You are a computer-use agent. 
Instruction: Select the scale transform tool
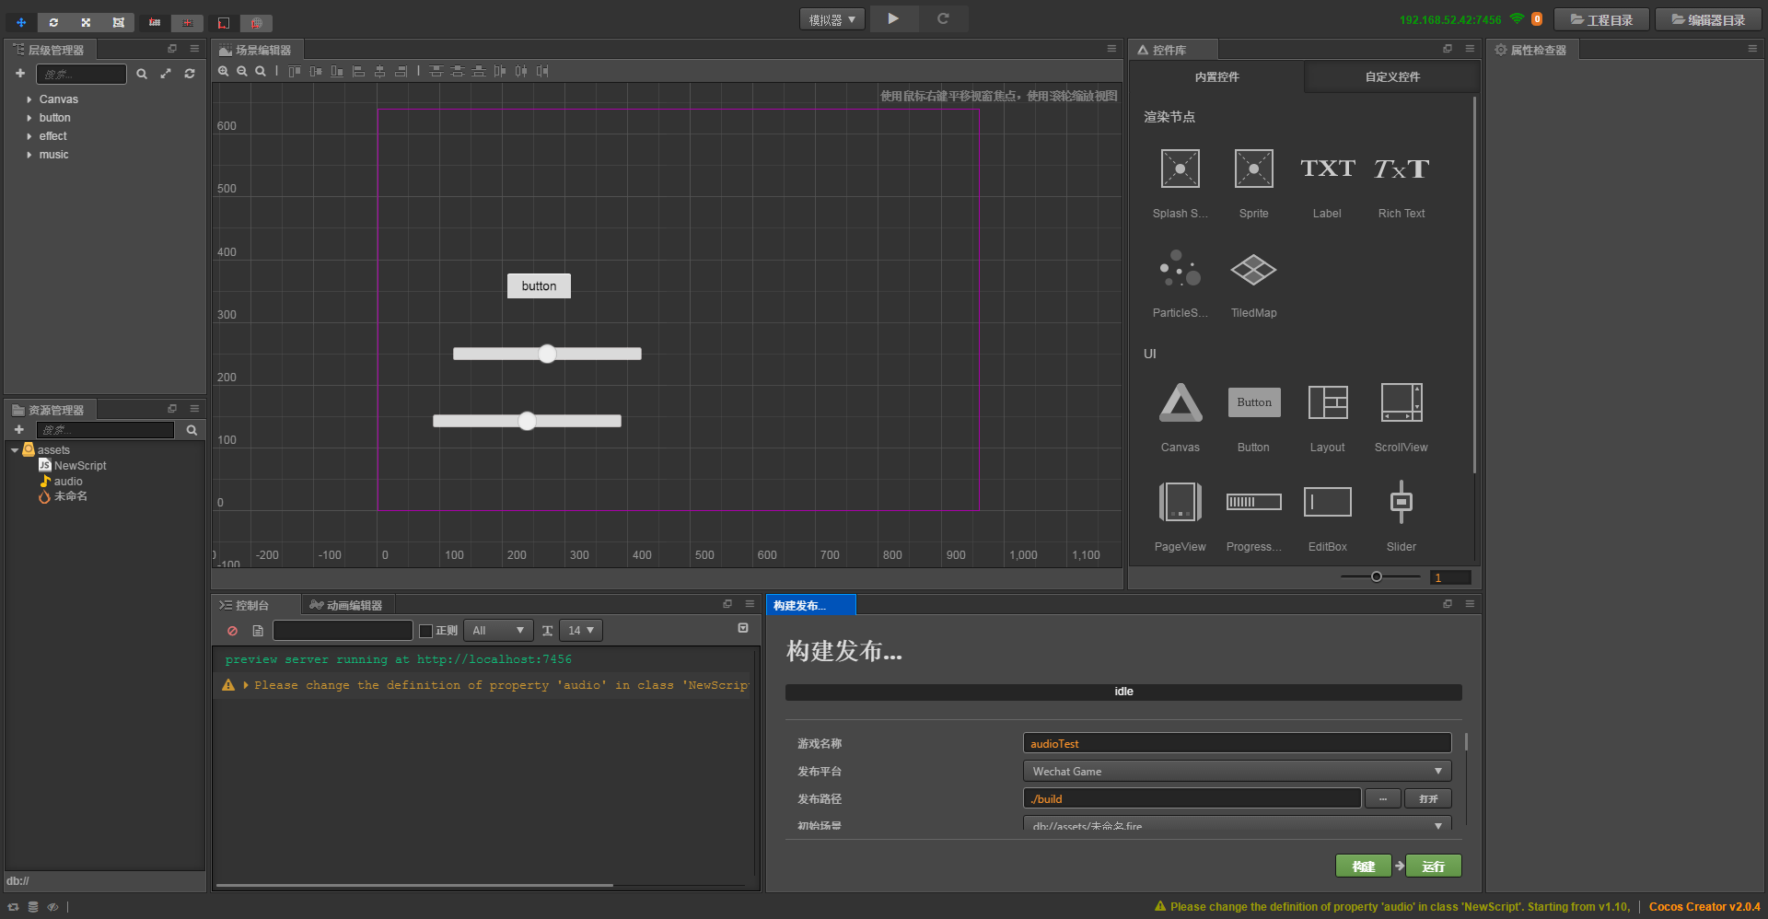click(x=86, y=22)
